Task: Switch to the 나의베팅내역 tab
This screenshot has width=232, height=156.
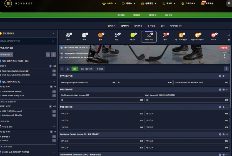Action: (176, 26)
